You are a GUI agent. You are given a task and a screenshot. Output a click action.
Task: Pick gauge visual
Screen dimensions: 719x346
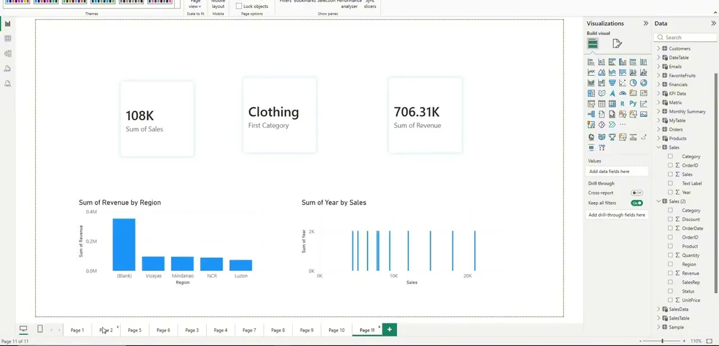pyautogui.click(x=622, y=93)
